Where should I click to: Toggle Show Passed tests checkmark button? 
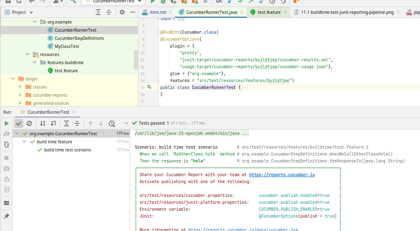(x=19, y=123)
